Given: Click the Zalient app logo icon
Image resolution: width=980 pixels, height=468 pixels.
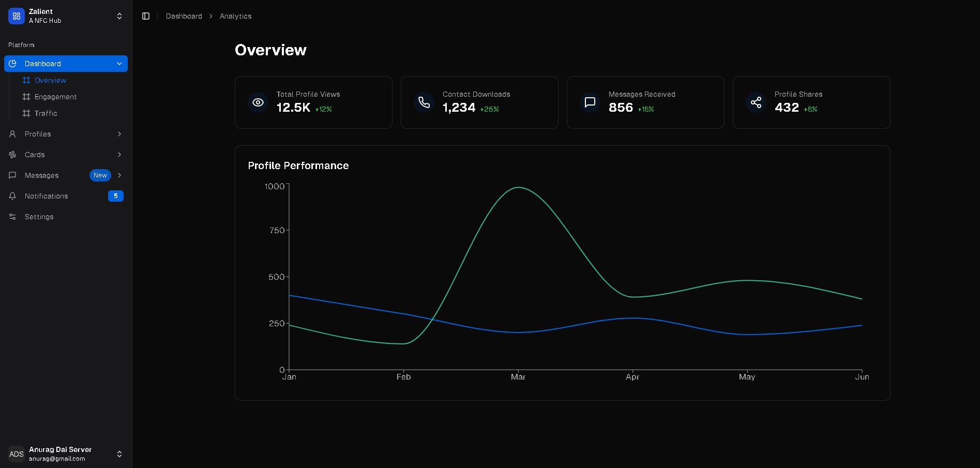Looking at the screenshot, I should click(17, 16).
